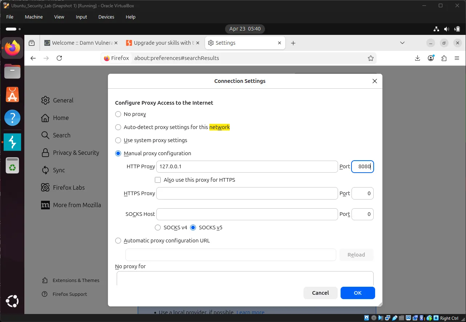Open the Devices menu in VirtualBox
Image resolution: width=466 pixels, height=322 pixels.
tap(106, 17)
